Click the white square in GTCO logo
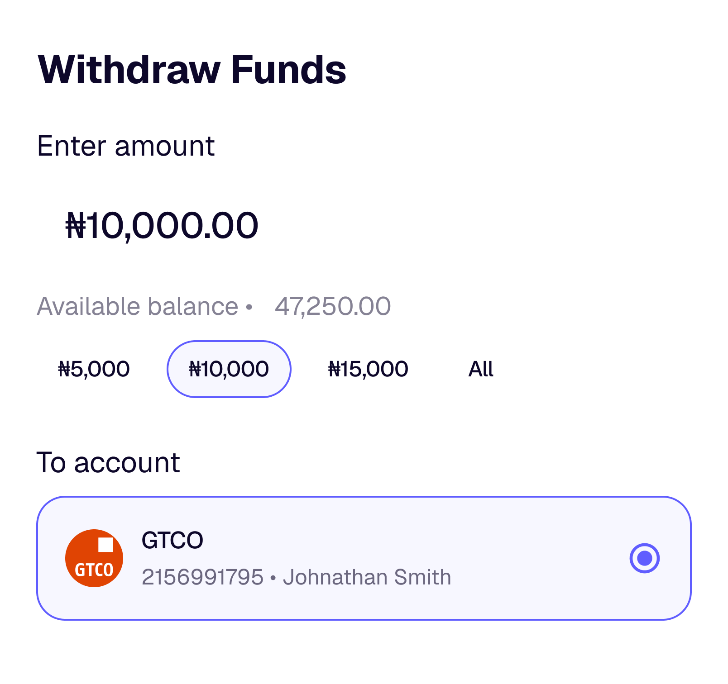Screen dimensions: 728x684 [x=105, y=544]
